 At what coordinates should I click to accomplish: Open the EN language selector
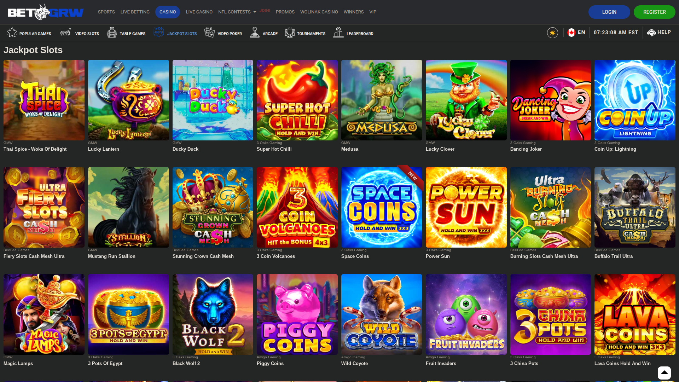[x=576, y=32]
